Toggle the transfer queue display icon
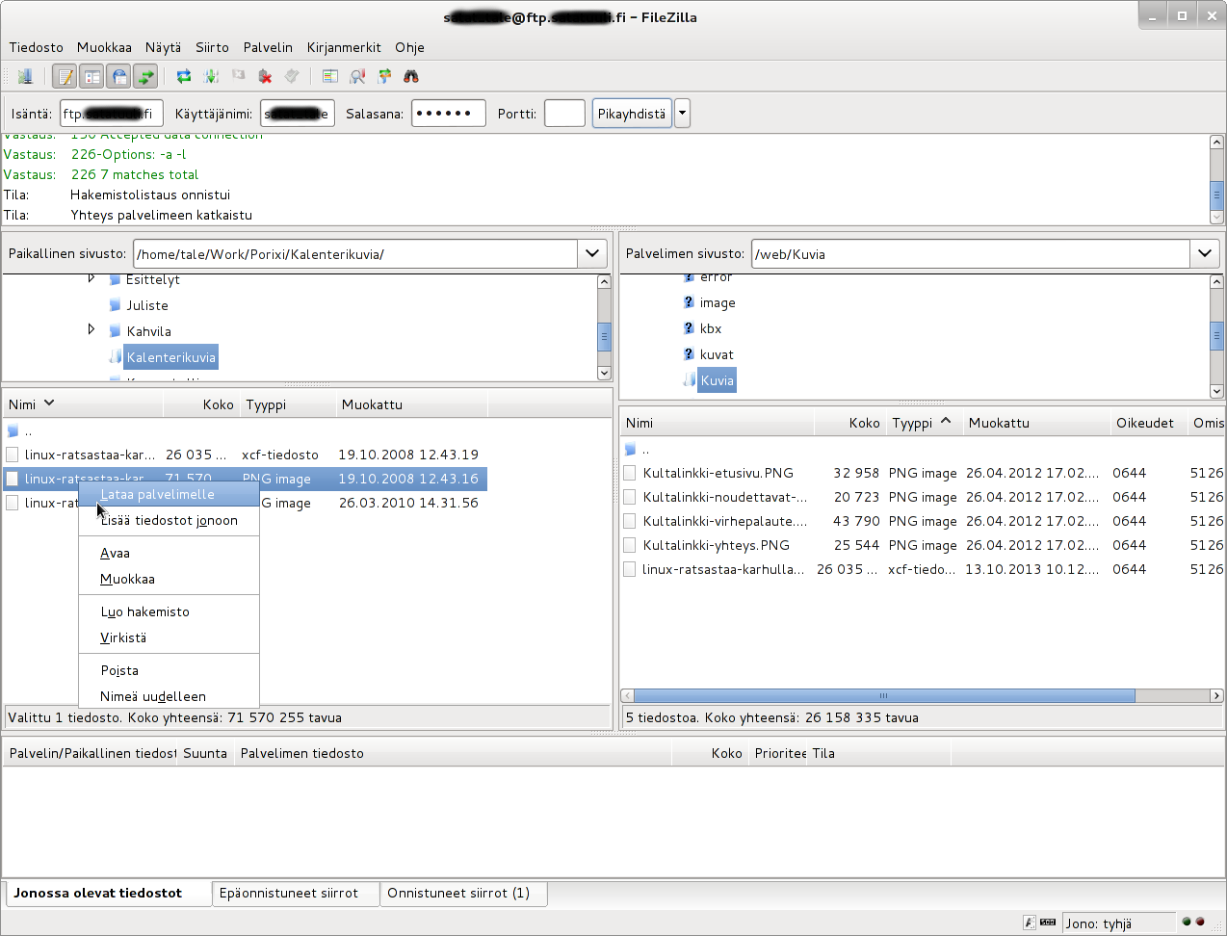Image resolution: width=1227 pixels, height=936 pixels. point(145,76)
